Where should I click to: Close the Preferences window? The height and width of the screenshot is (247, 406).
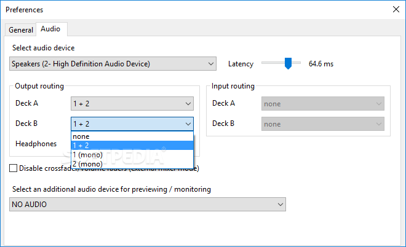click(395, 10)
